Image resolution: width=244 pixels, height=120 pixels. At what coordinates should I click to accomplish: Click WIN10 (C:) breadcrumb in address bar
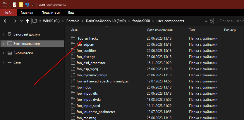(51, 21)
